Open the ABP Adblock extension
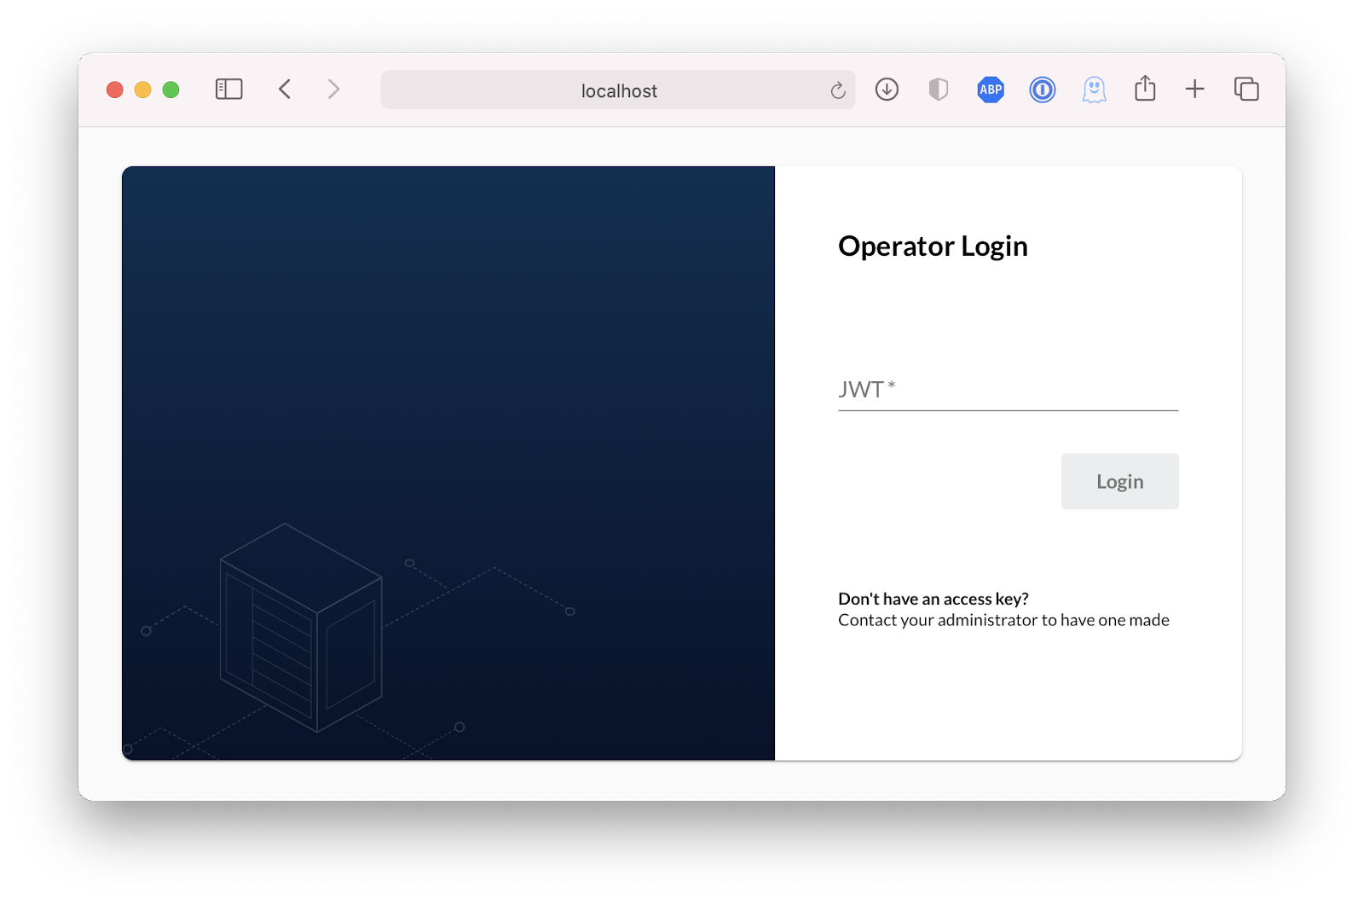 (x=990, y=90)
